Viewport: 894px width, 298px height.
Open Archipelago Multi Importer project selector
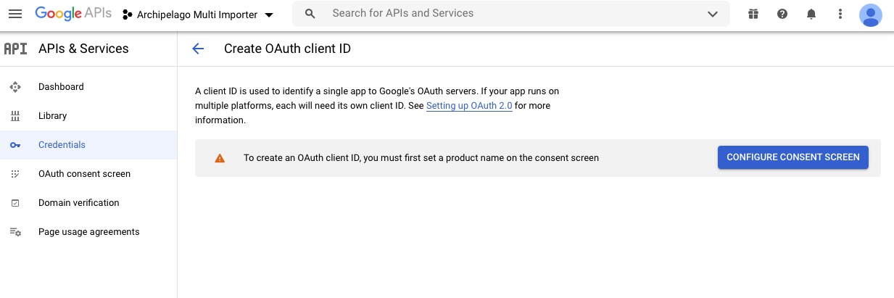(198, 15)
